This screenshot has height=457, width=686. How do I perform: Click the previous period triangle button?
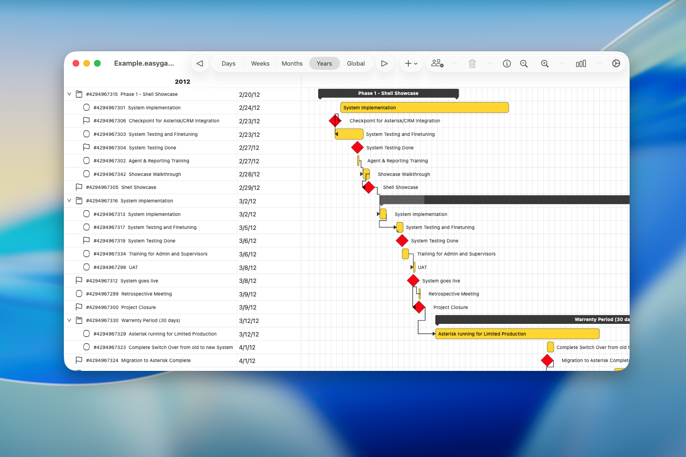pyautogui.click(x=200, y=63)
